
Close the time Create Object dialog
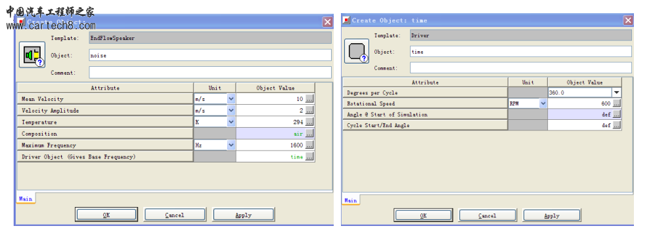coord(628,20)
